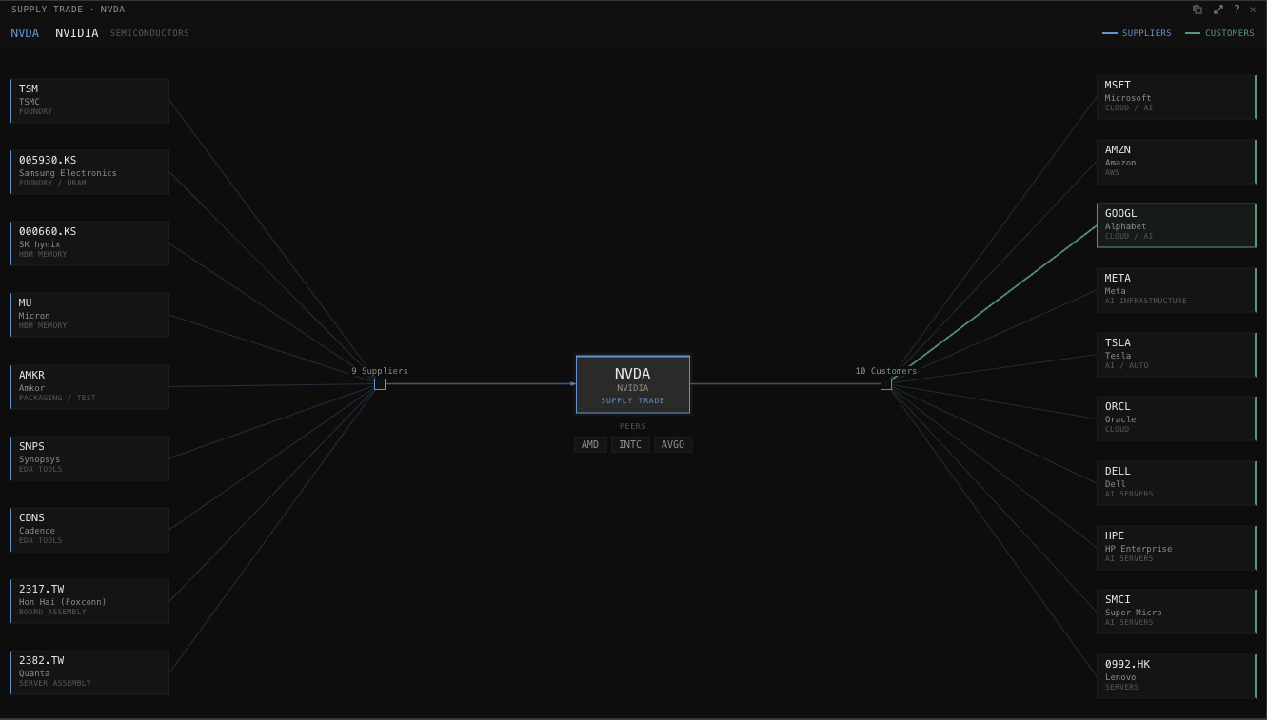This screenshot has height=720, width=1267.
Task: Click the Suppliers legend entry
Action: [1137, 33]
